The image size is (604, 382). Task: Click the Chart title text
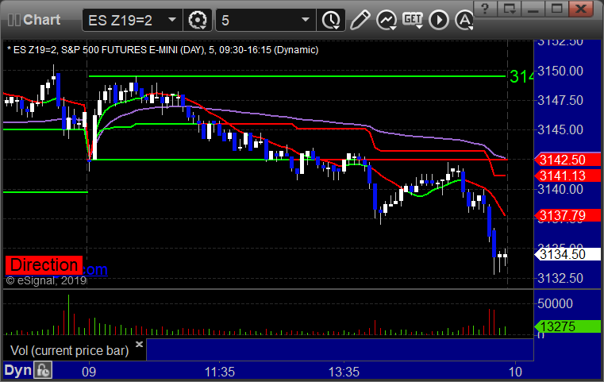[x=41, y=20]
